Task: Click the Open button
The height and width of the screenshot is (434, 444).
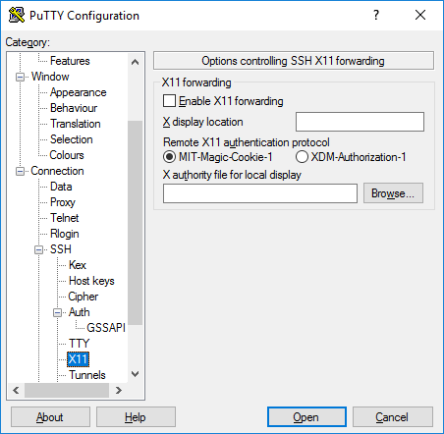Action: point(306,417)
